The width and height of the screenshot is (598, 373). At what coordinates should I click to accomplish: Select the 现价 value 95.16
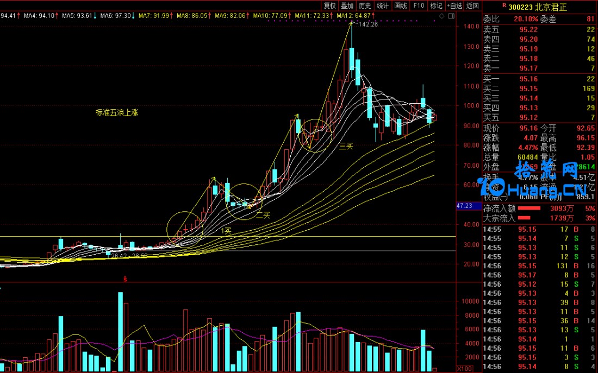[528, 128]
